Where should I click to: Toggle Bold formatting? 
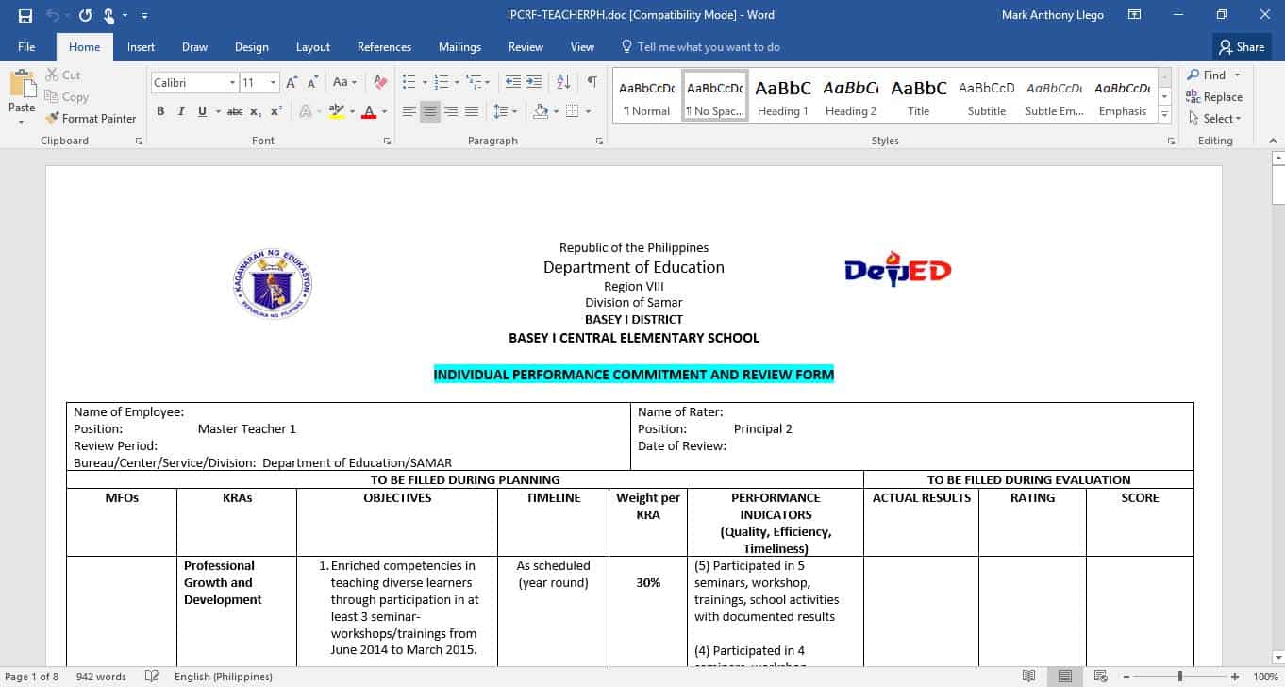(x=160, y=111)
